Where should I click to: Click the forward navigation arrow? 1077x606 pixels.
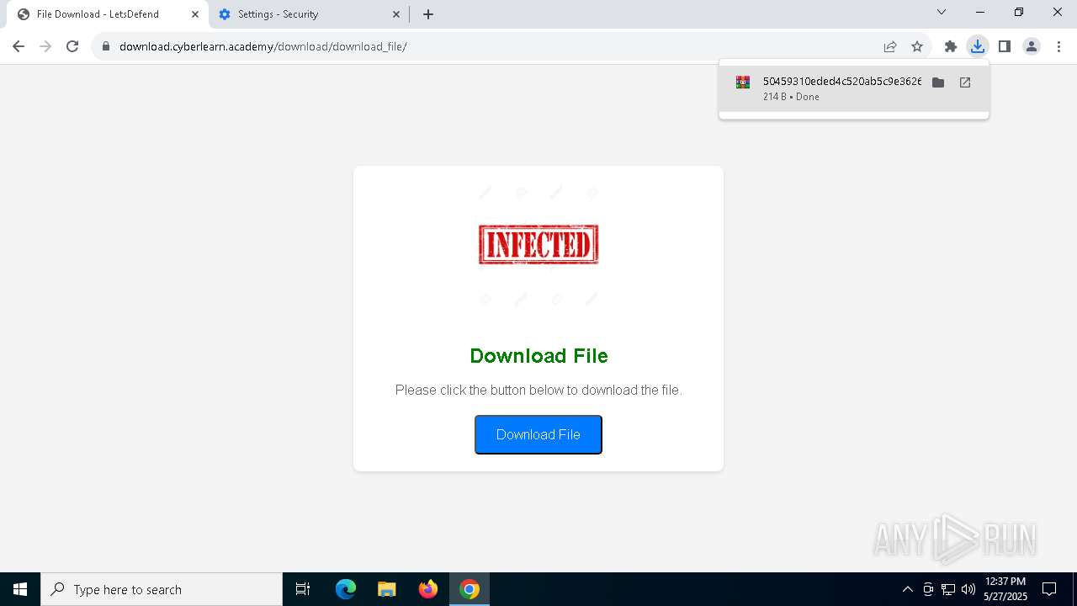point(45,46)
